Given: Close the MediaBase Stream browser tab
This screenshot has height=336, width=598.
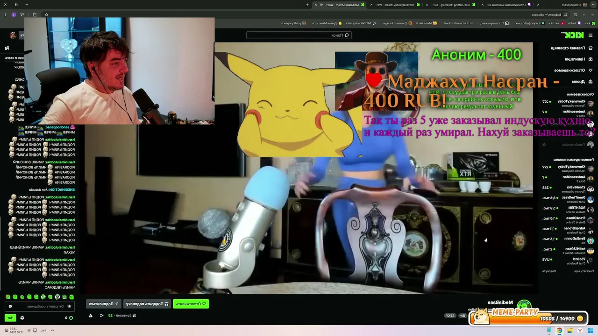Looking at the screenshot, I should pyautogui.click(x=316, y=5).
